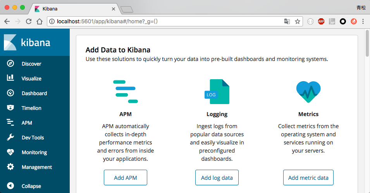Open the Monitoring heartbeat icon
This screenshot has width=370, height=193.
point(10,152)
